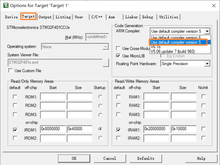The image size is (220, 165).
Task: Click the ROM3 Size field
Action: click(x=80, y=115)
